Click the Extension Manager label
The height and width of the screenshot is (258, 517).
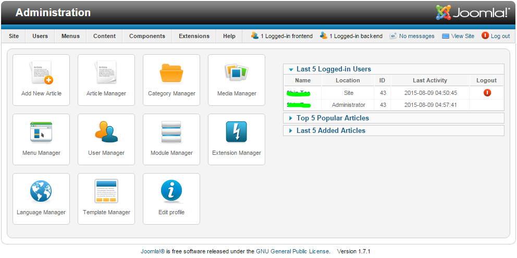click(237, 153)
